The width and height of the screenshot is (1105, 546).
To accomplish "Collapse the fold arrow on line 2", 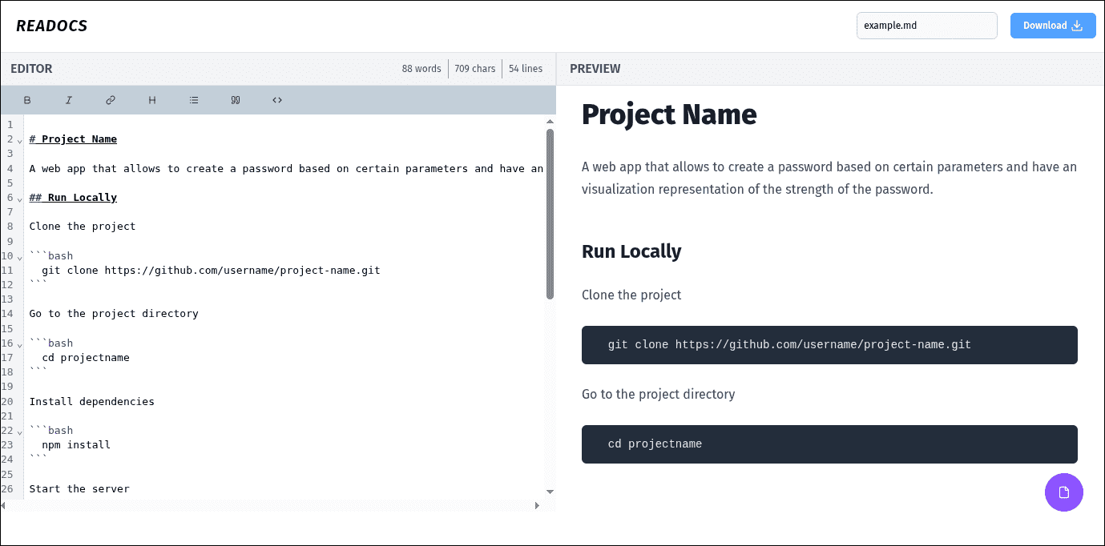I will pyautogui.click(x=20, y=140).
